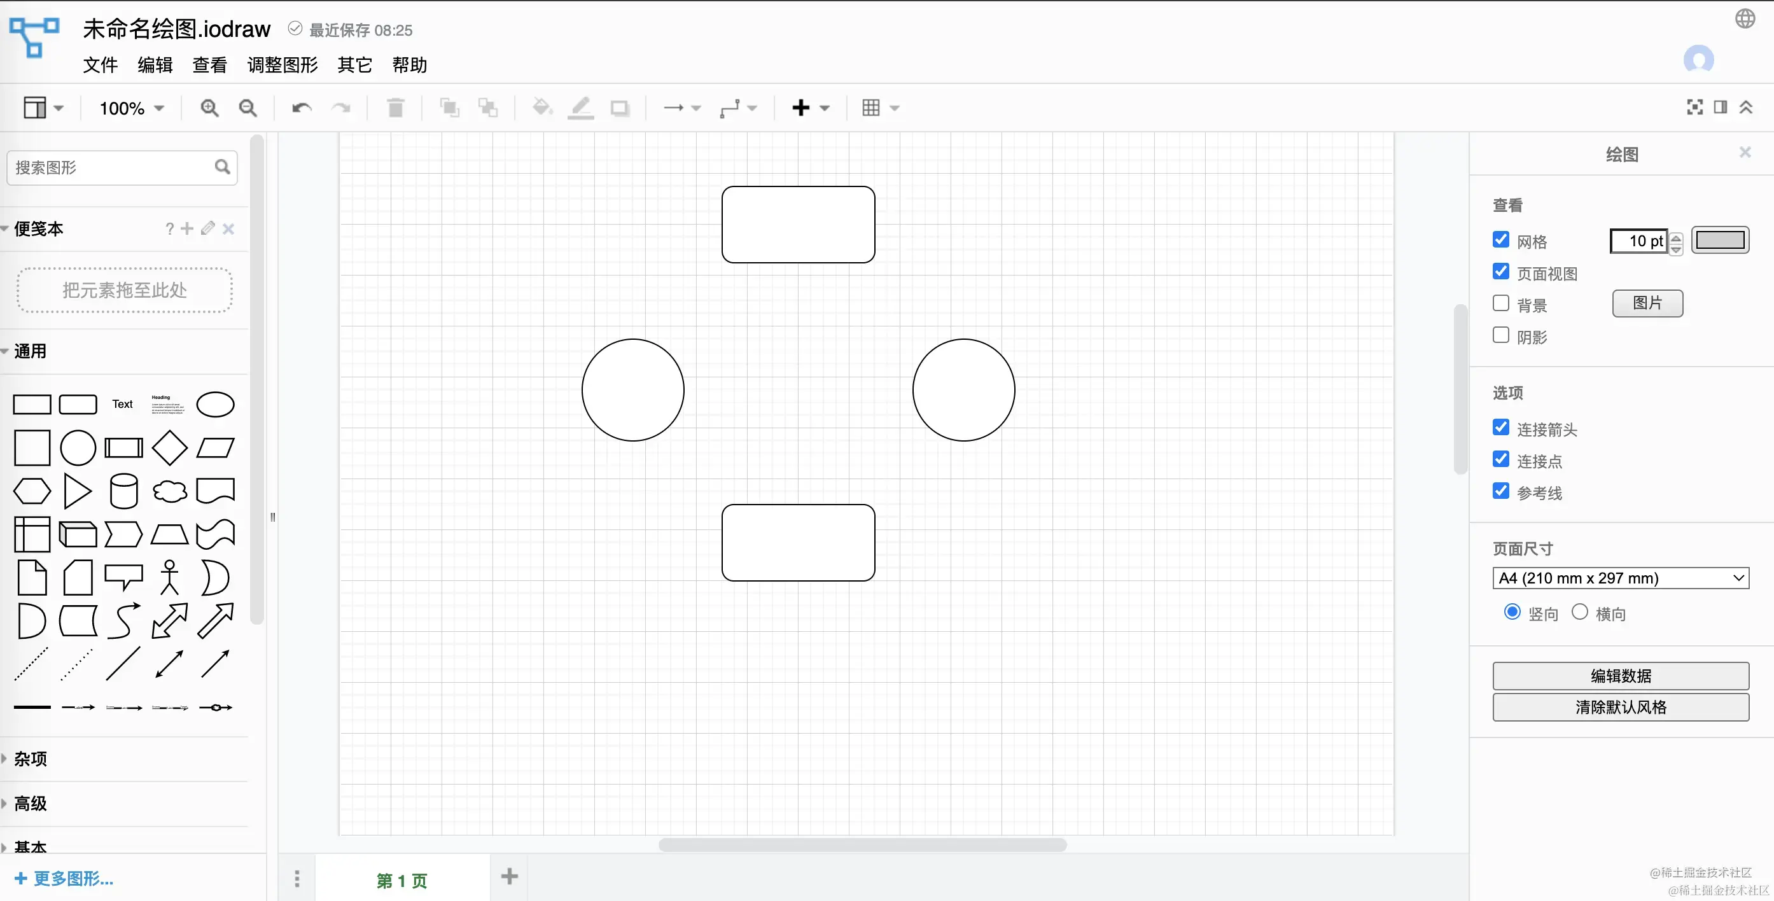This screenshot has height=901, width=1774.
Task: Click the fullscreen icon in toolbar
Action: pyautogui.click(x=1694, y=108)
